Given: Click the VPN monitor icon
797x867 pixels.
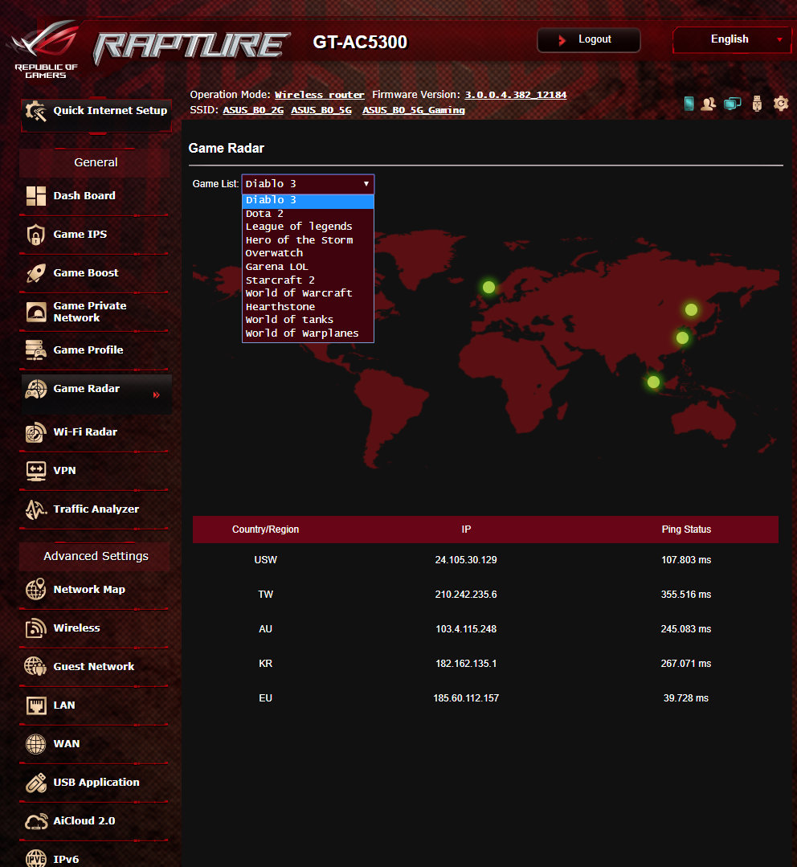Looking at the screenshot, I should [x=36, y=471].
